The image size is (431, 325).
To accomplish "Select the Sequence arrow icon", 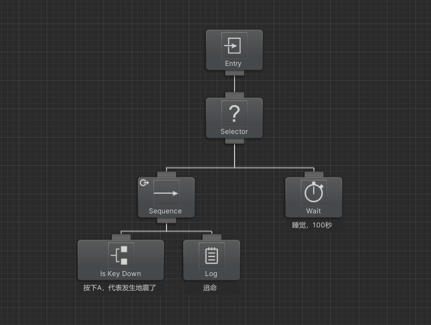I will 167,193.
